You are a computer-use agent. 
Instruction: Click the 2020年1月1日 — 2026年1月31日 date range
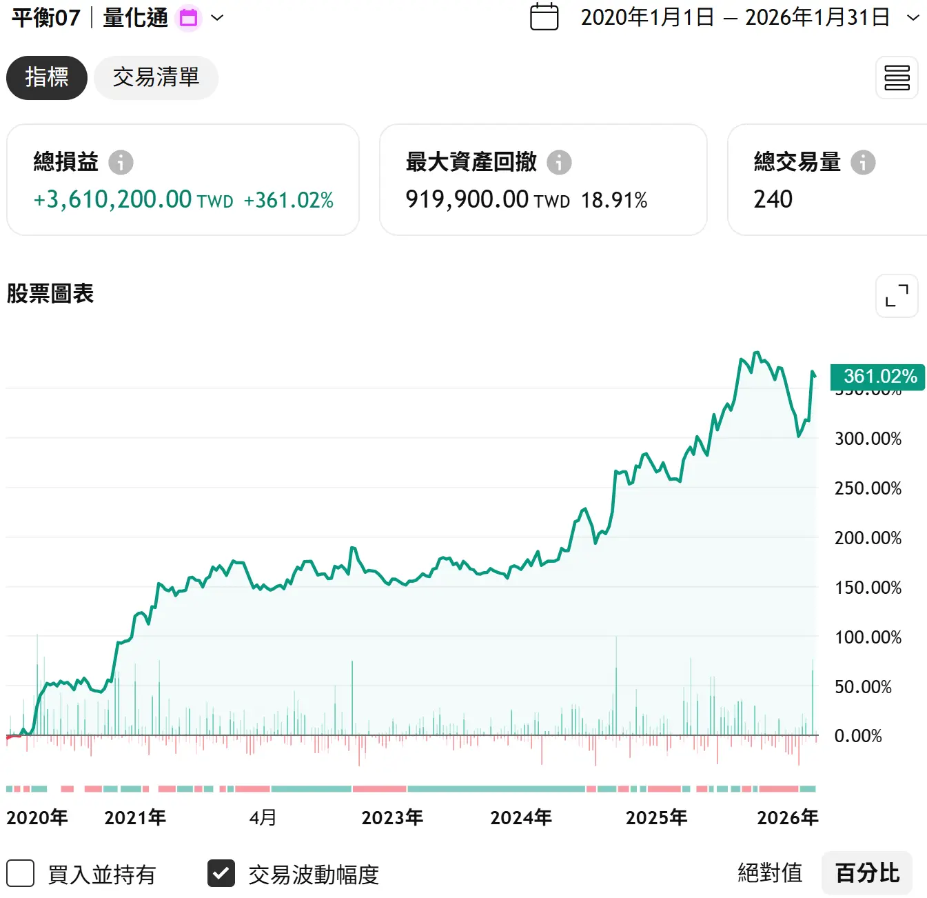coord(735,17)
